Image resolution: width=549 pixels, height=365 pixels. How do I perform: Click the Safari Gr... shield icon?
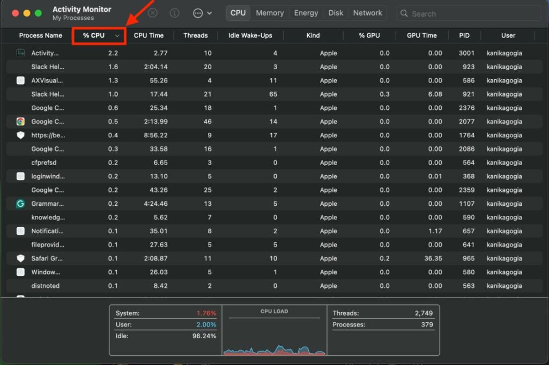pyautogui.click(x=21, y=258)
